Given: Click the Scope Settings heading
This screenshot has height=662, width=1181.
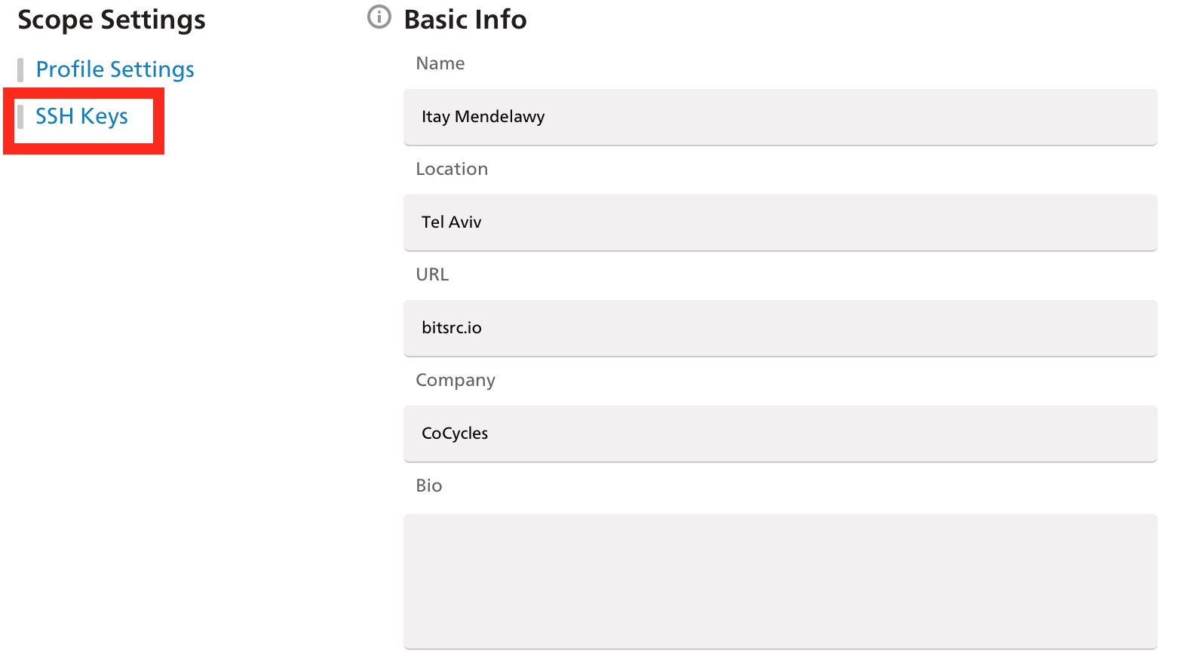Looking at the screenshot, I should click(112, 20).
